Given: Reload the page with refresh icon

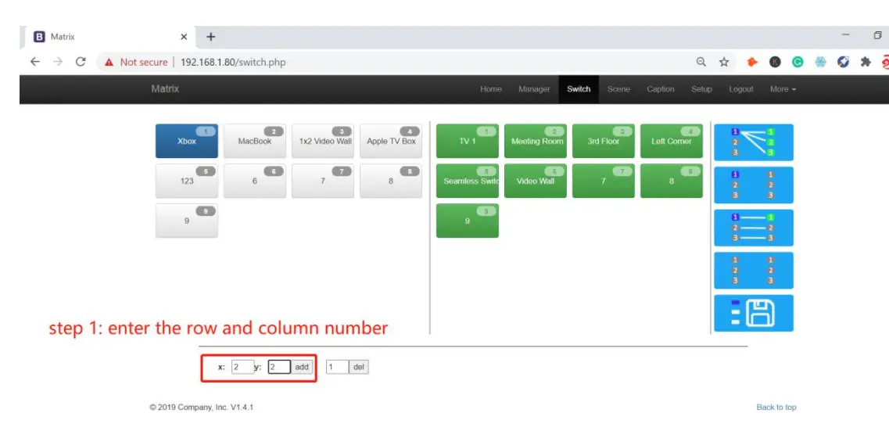Looking at the screenshot, I should 81,62.
